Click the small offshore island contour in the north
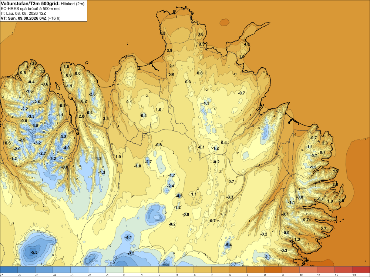370x277 pixels. pos(225,23)
